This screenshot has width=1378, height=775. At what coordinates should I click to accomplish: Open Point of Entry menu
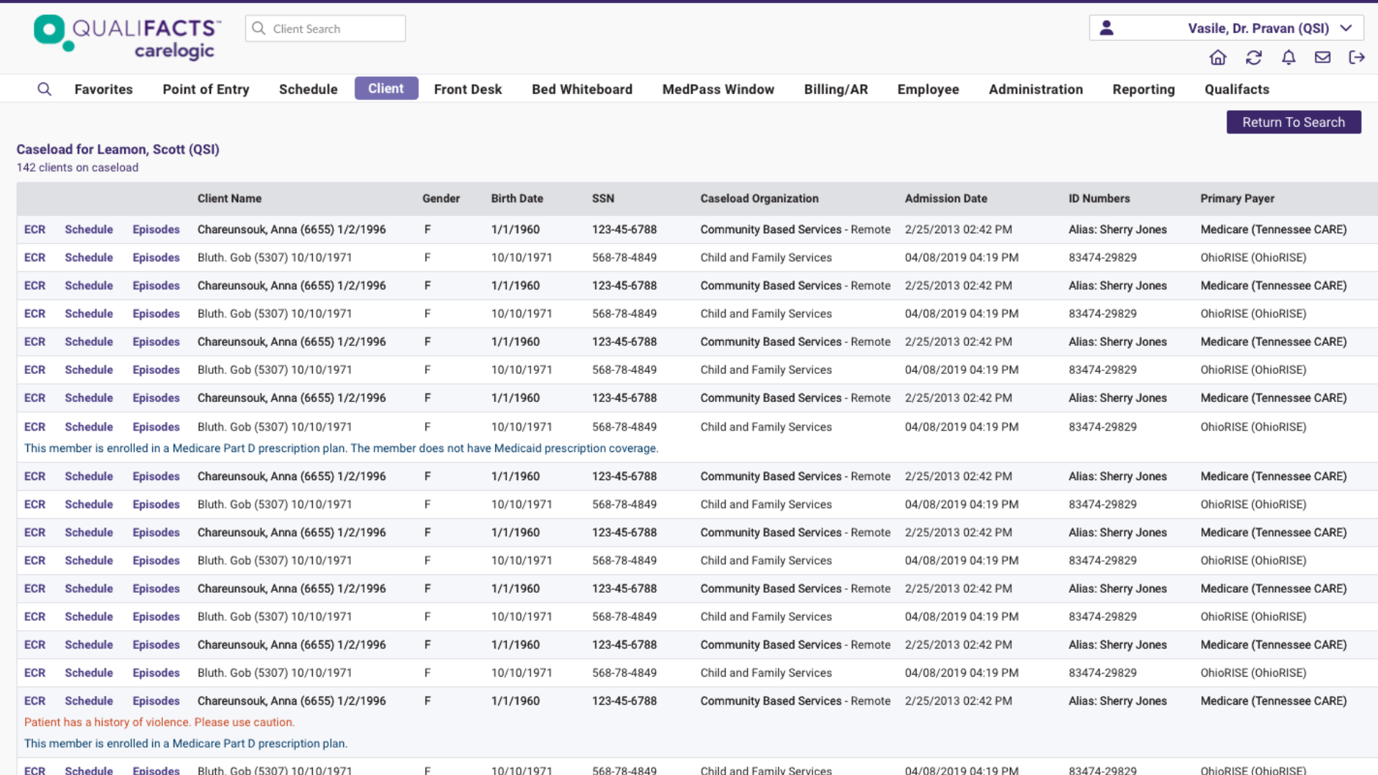(206, 89)
